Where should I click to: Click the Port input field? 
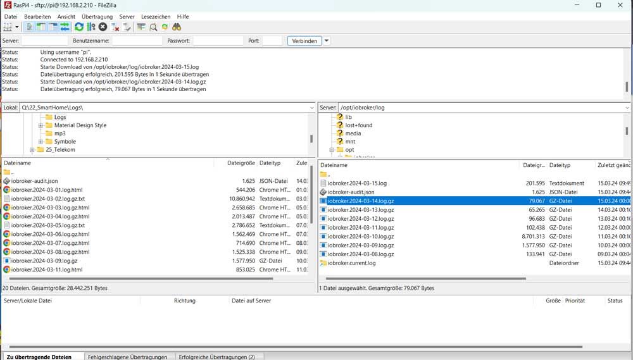(x=272, y=40)
